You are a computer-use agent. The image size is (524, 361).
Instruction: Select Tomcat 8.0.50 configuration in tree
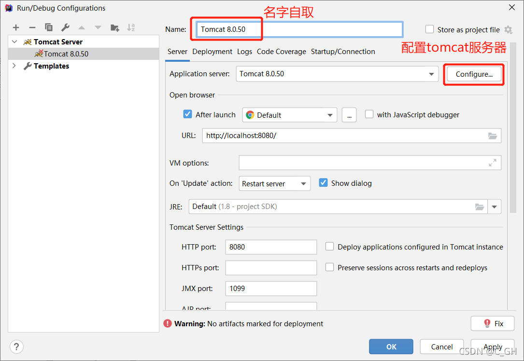click(84, 54)
